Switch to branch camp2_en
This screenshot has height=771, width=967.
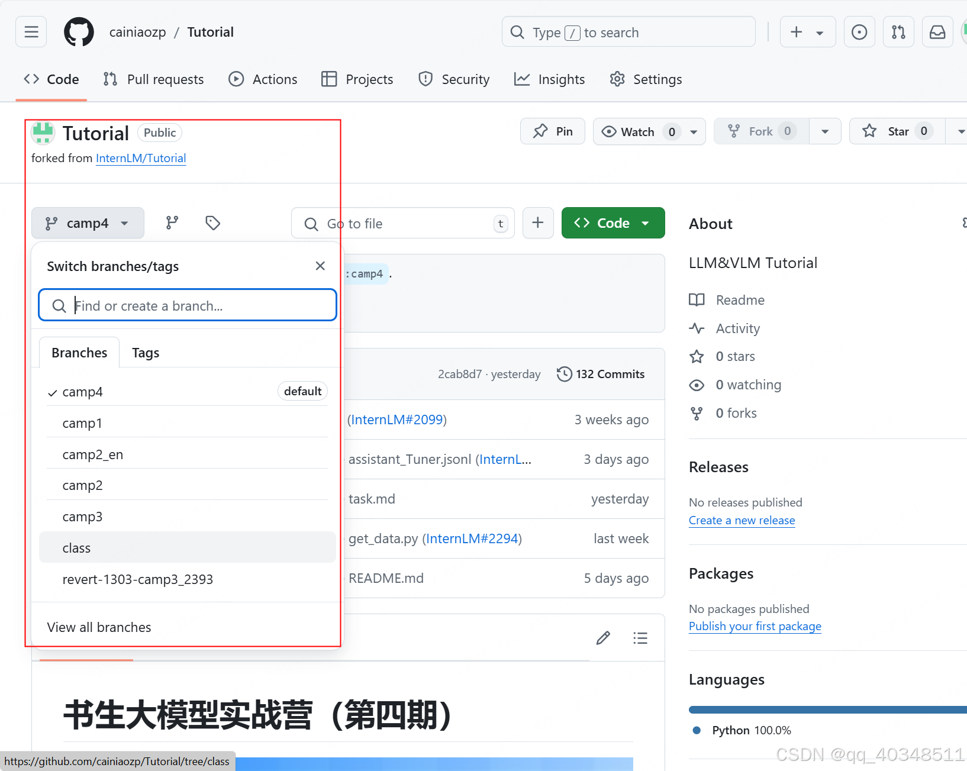[188, 454]
